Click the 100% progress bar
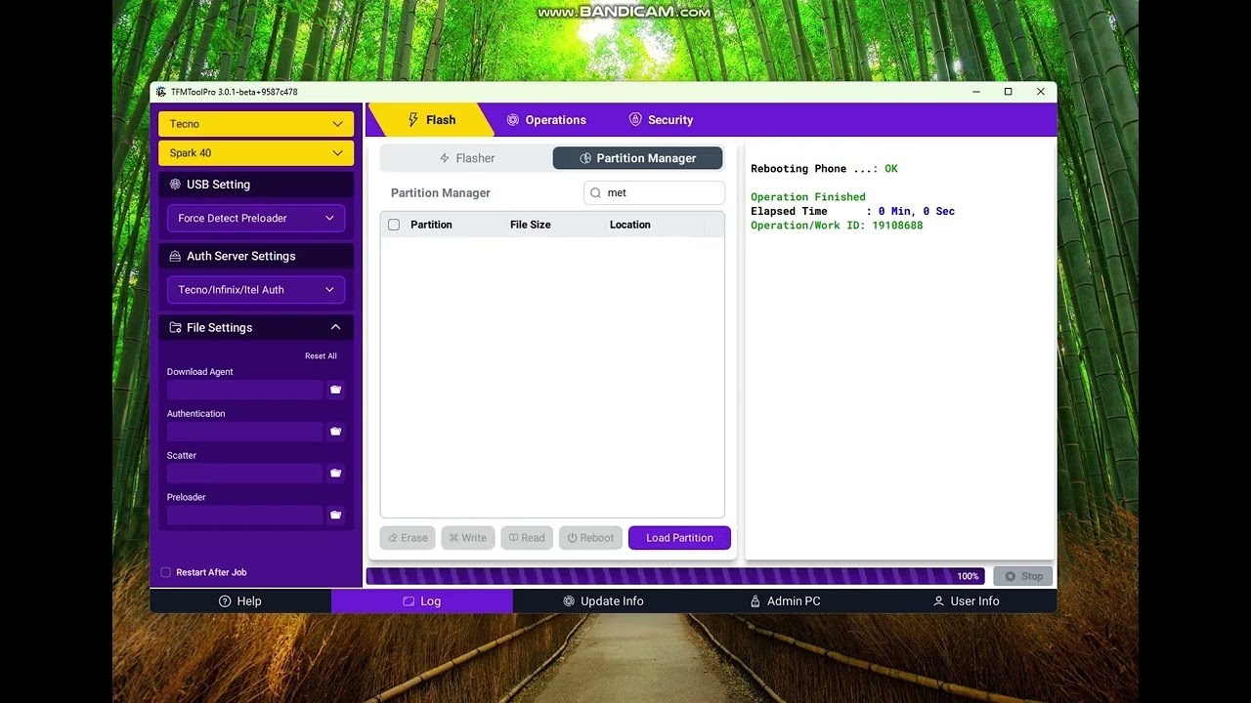 pyautogui.click(x=675, y=576)
